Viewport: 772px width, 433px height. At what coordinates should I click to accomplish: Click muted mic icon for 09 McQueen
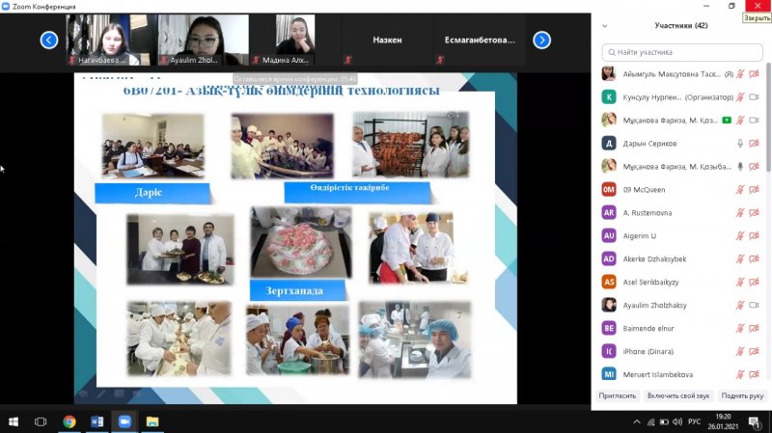point(740,189)
